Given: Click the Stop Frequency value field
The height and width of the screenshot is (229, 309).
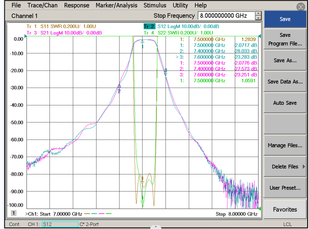Looking at the screenshot, I should pos(226,15).
